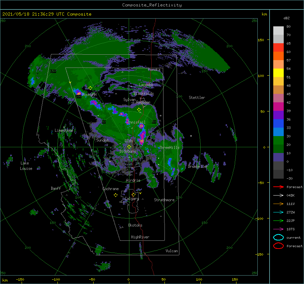Select the Didsbury label
The image size is (304, 284).
[127, 151]
